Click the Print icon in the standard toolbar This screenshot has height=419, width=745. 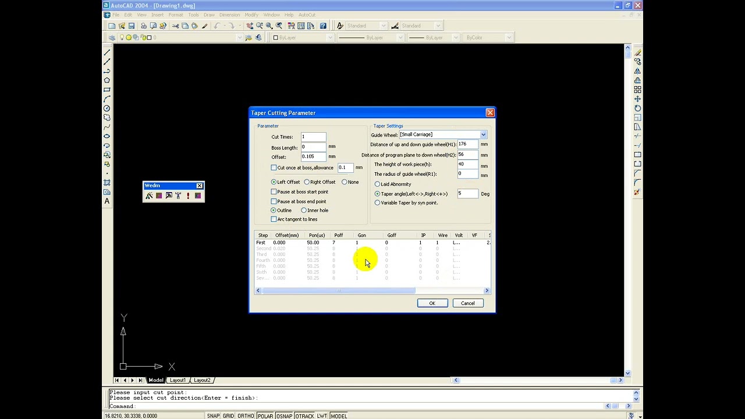pyautogui.click(x=143, y=26)
